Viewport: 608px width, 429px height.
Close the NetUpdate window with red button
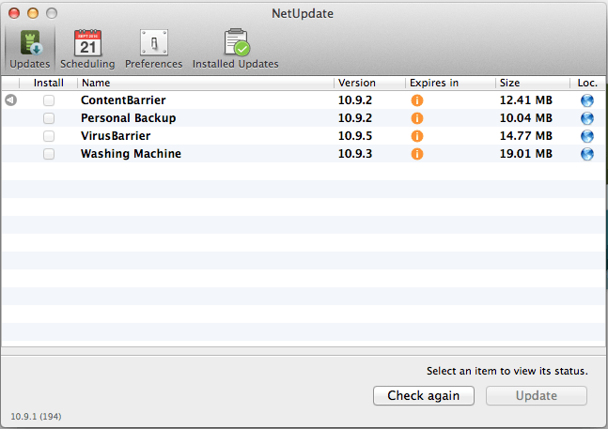click(x=14, y=13)
